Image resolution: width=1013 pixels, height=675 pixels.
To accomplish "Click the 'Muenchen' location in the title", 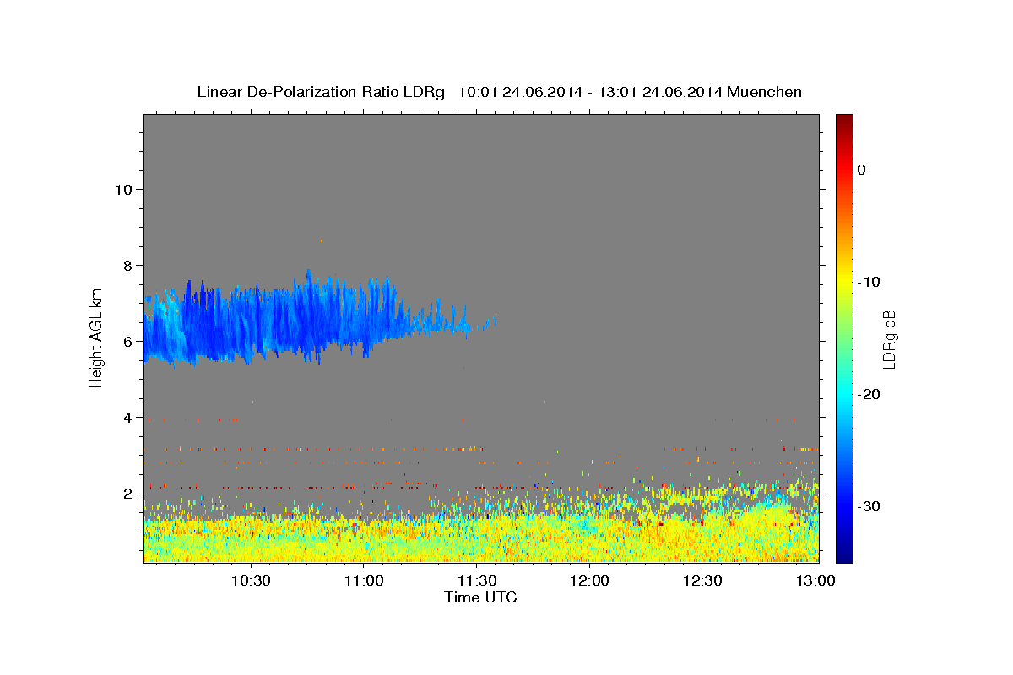I will [765, 92].
